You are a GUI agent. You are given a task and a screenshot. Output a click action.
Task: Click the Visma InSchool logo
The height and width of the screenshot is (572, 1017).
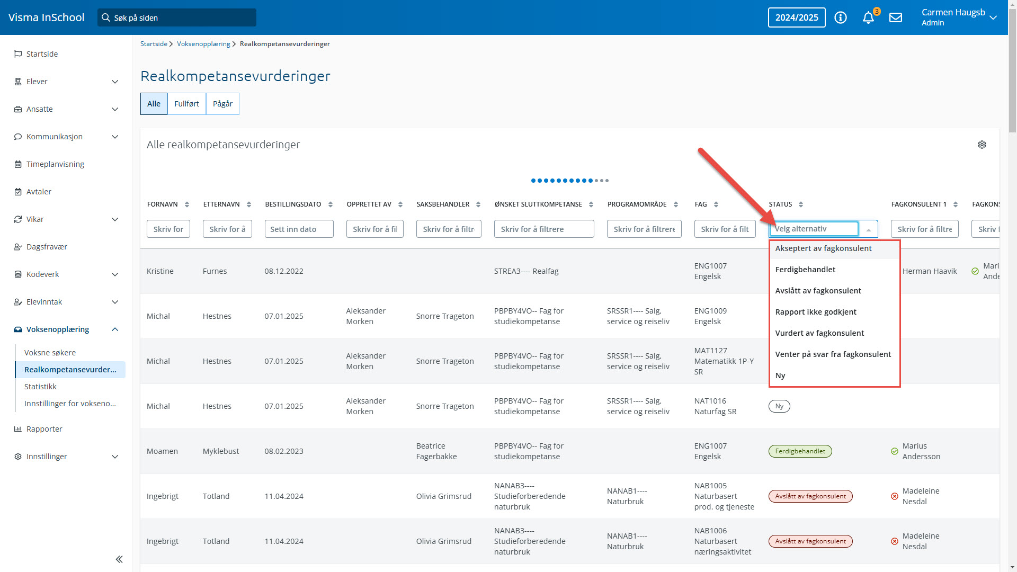(47, 17)
